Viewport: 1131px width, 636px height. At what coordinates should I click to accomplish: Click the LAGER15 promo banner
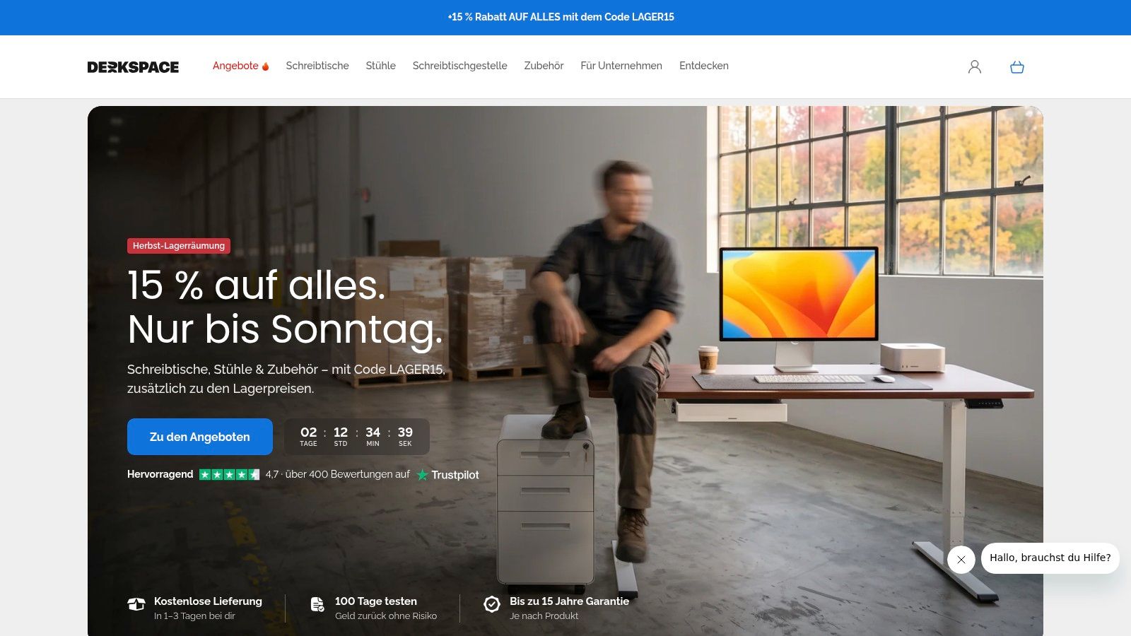tap(565, 17)
